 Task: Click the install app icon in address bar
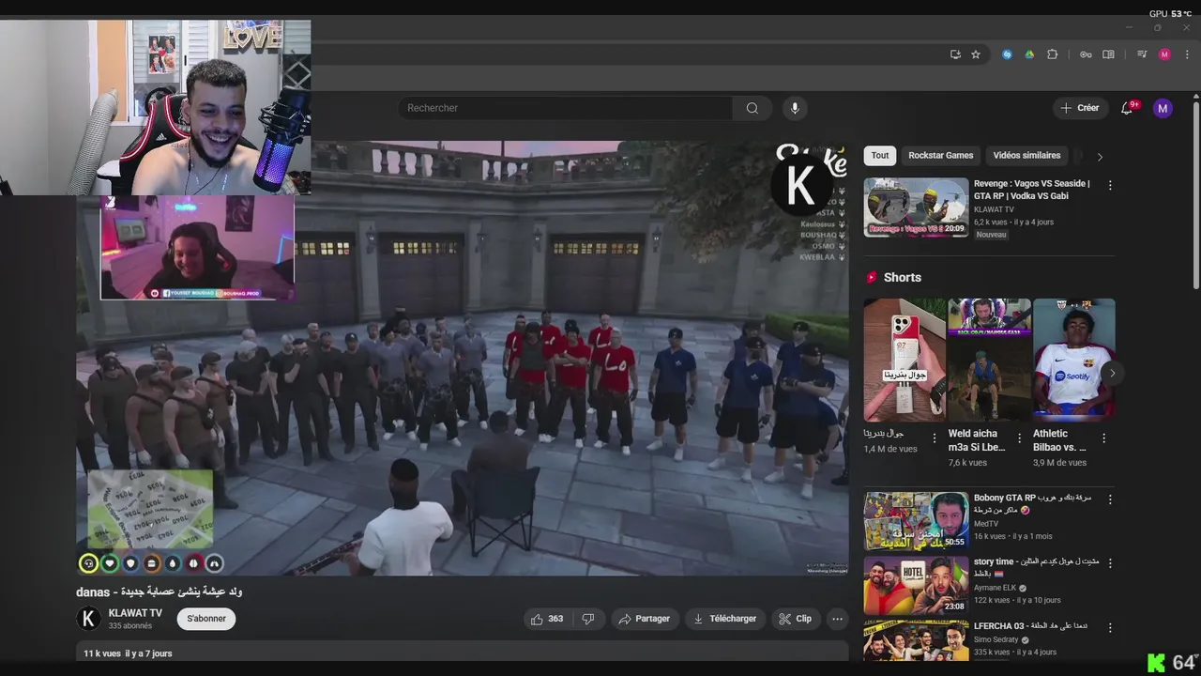pyautogui.click(x=955, y=54)
